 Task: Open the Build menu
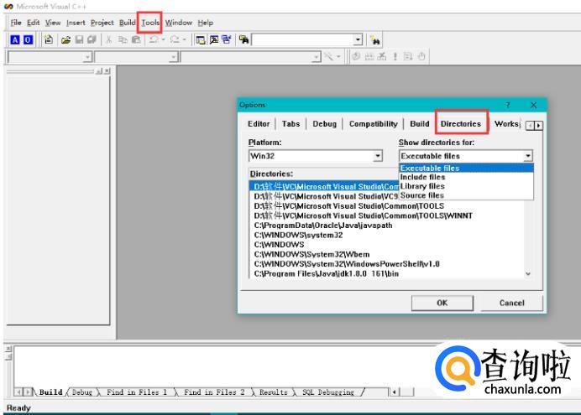click(127, 23)
